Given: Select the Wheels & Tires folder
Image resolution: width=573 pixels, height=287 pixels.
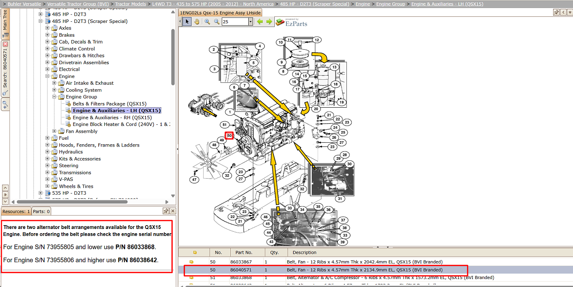Looking at the screenshot, I should 76,186.
